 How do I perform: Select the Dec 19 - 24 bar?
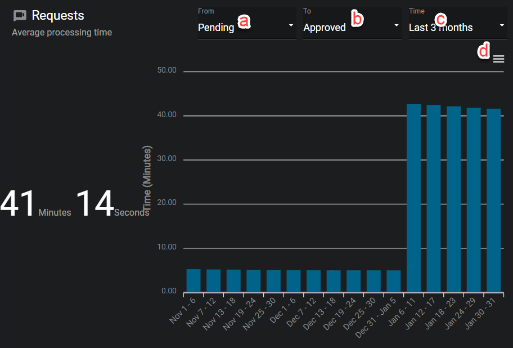(x=354, y=281)
